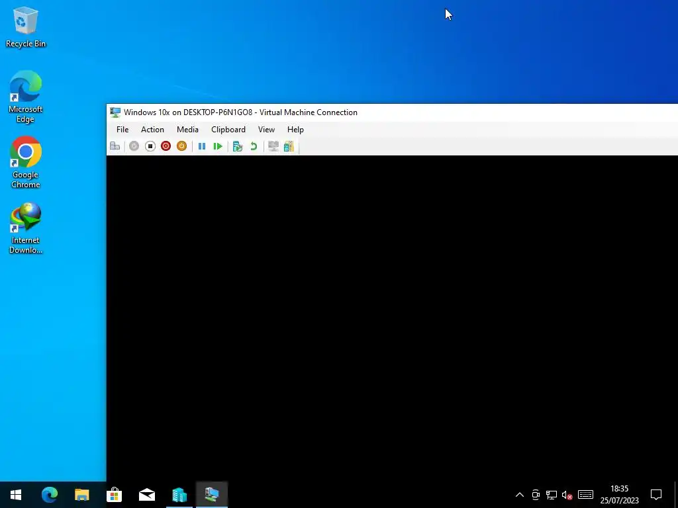Shut down the VM using the red power icon

[166, 146]
